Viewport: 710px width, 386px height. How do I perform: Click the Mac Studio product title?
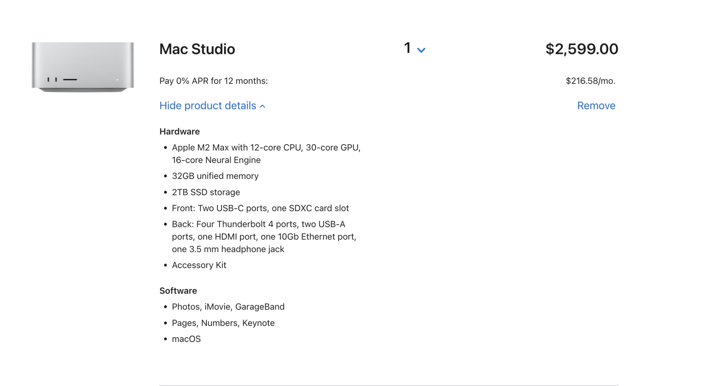(x=197, y=49)
